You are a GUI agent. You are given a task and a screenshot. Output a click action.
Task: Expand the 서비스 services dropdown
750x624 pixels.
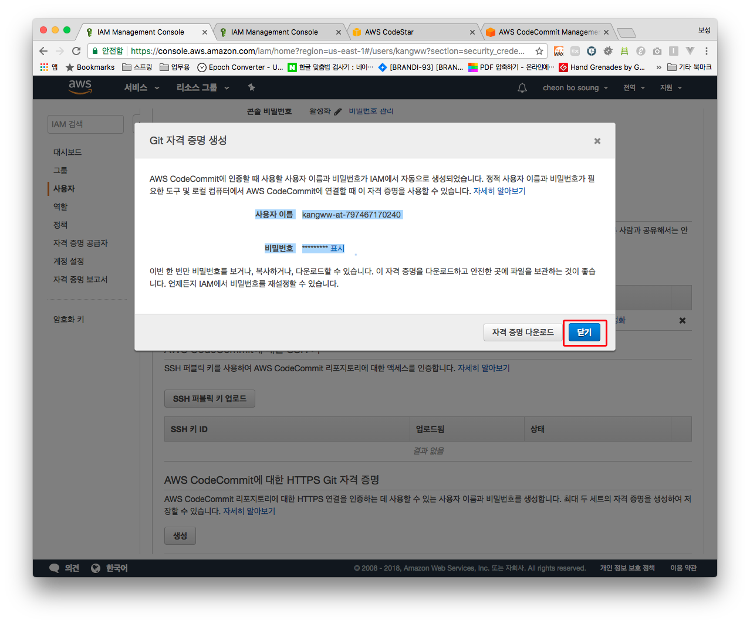(141, 87)
